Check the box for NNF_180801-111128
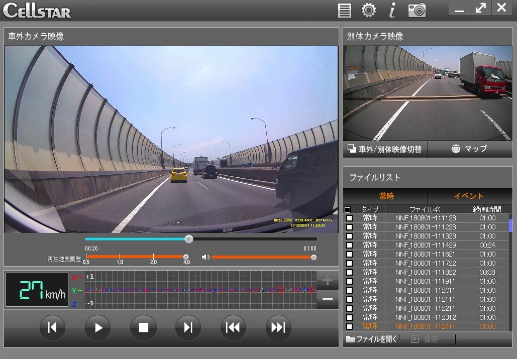 tap(349, 218)
